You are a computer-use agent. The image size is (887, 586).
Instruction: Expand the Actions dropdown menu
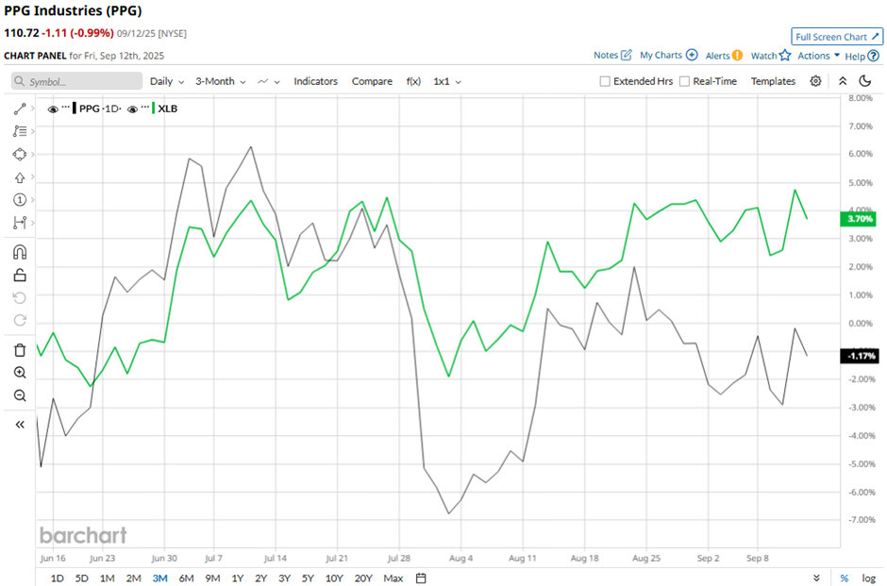(x=818, y=56)
